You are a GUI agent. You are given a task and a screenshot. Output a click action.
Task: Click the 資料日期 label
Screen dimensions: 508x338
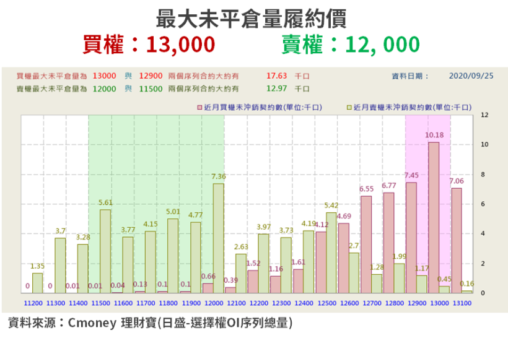410,76
